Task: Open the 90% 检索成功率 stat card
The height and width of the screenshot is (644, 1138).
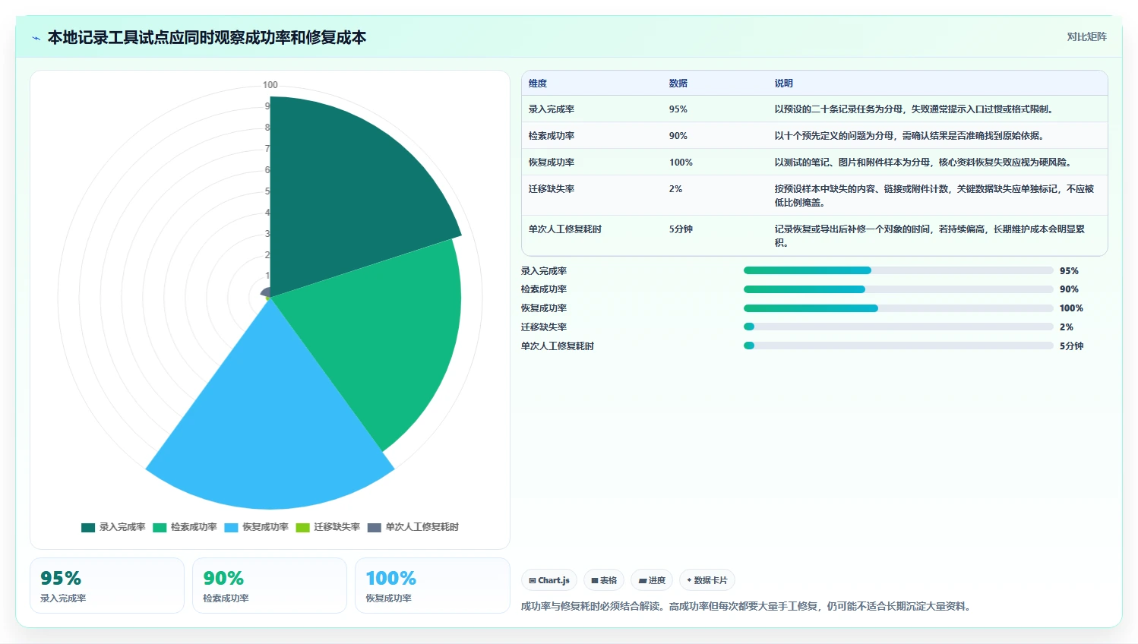Action: (x=270, y=586)
